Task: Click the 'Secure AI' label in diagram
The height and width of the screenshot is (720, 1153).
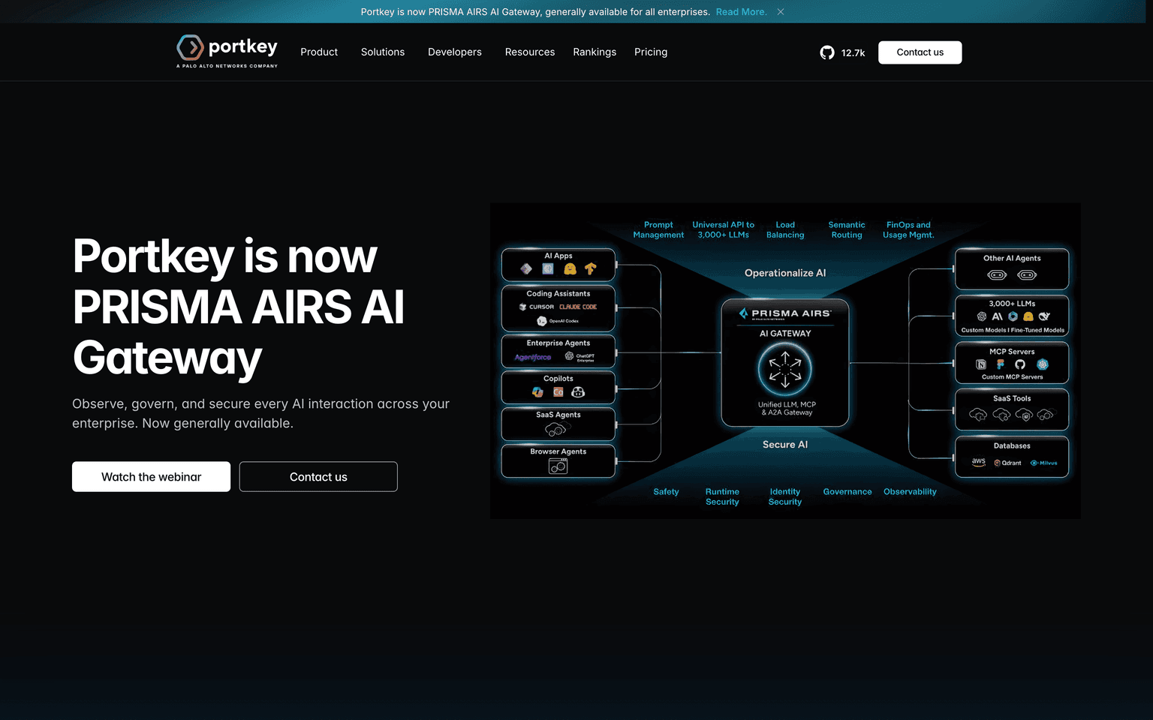Action: point(785,445)
